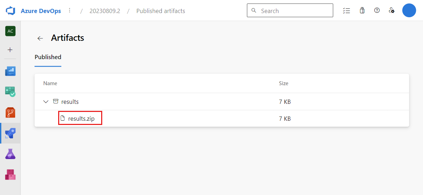This screenshot has height=195, width=423.
Task: Collapse the results folder chevron
Action: click(x=46, y=102)
